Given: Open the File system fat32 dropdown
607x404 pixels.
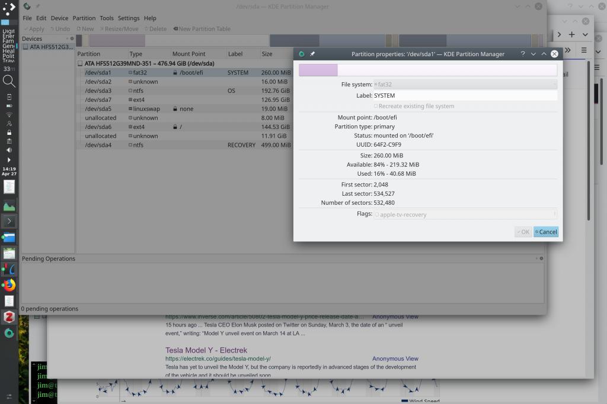Looking at the screenshot, I should (x=465, y=85).
